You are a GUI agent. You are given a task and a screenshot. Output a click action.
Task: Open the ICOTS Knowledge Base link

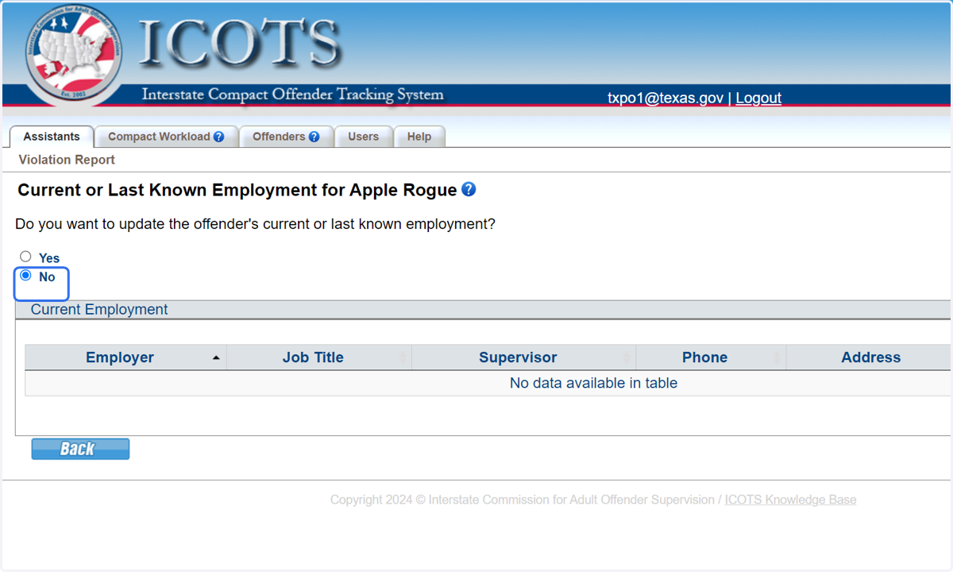tap(790, 500)
